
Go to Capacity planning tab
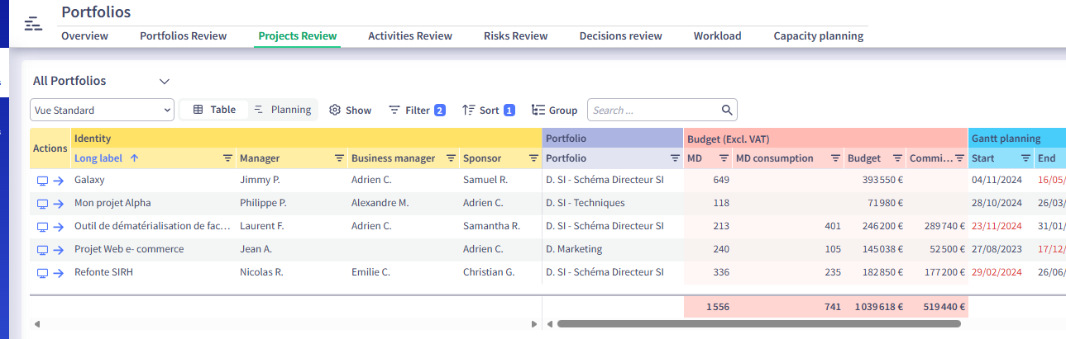(x=818, y=36)
